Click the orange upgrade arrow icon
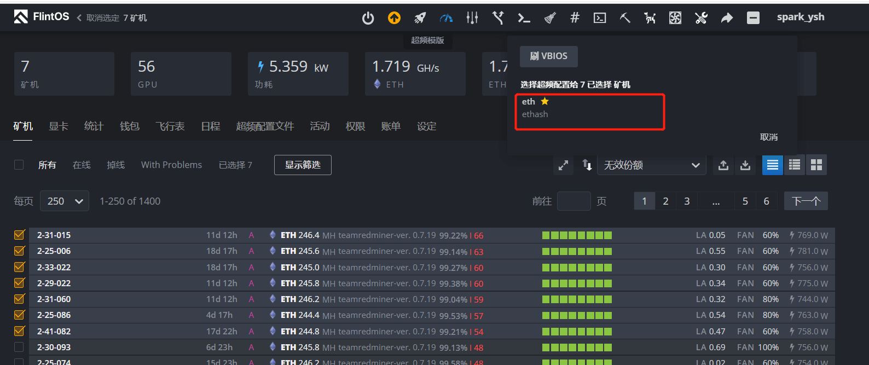Image resolution: width=869 pixels, height=365 pixels. [394, 18]
